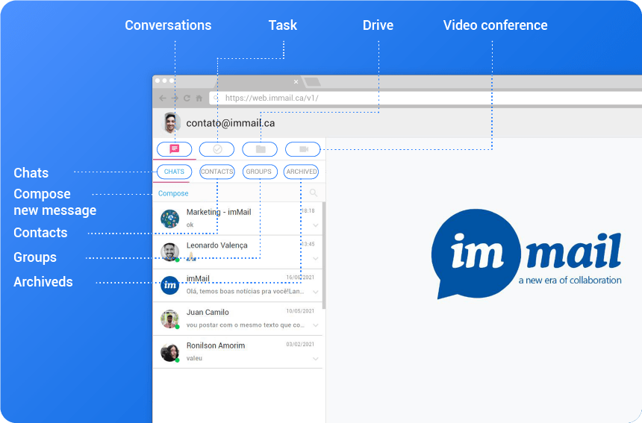Click the imMail logo avatar in chat list
642x423 pixels.
170,286
